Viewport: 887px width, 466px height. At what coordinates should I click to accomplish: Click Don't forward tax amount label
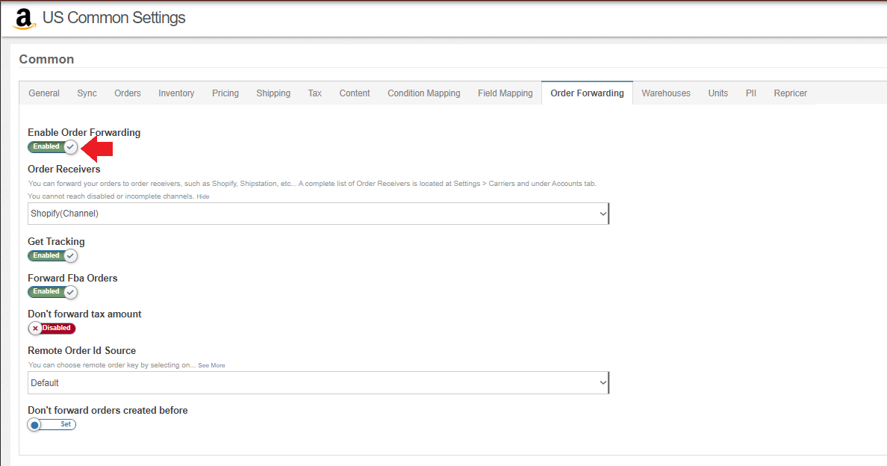click(x=84, y=314)
